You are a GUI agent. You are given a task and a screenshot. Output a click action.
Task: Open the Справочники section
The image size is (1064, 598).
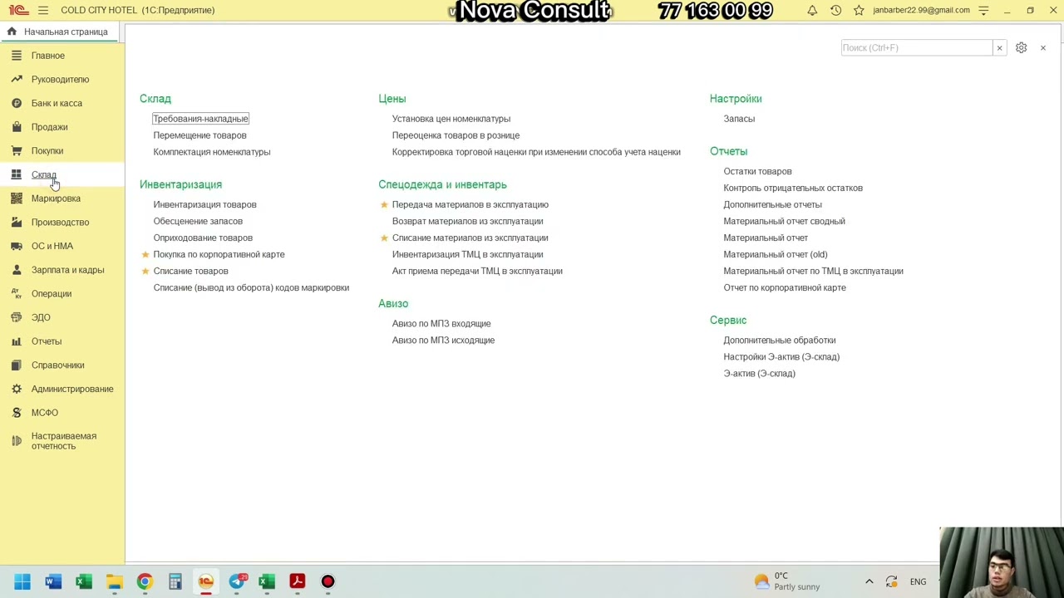[x=58, y=365]
